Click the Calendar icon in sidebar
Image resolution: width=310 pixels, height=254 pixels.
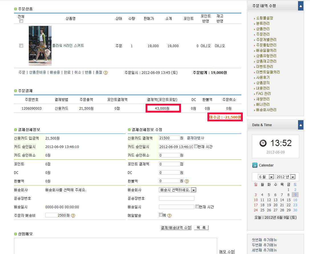pos(255,165)
